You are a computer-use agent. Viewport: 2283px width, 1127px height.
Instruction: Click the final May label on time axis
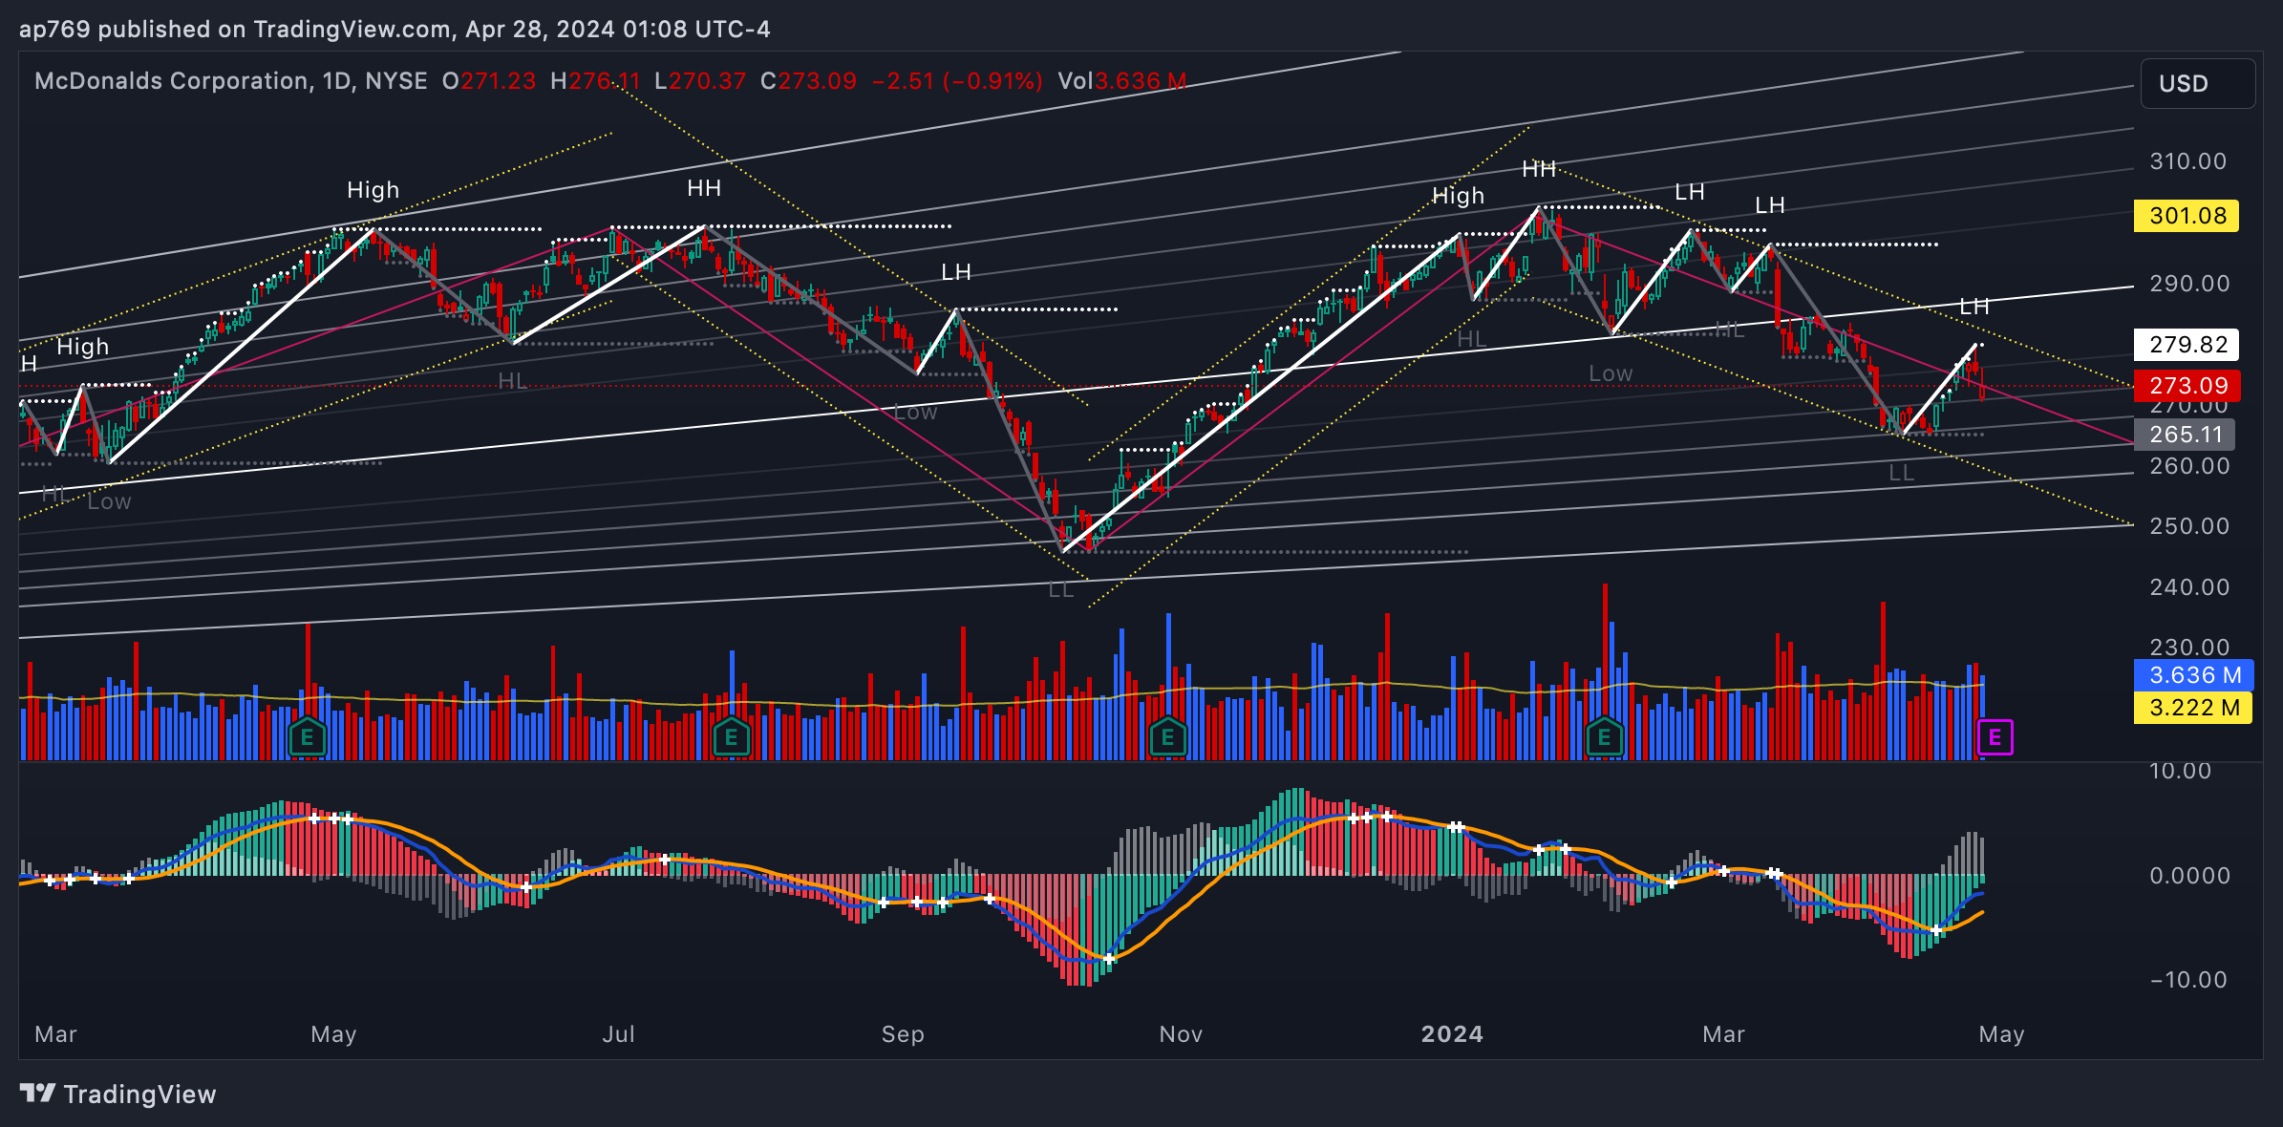coord(2001,1034)
